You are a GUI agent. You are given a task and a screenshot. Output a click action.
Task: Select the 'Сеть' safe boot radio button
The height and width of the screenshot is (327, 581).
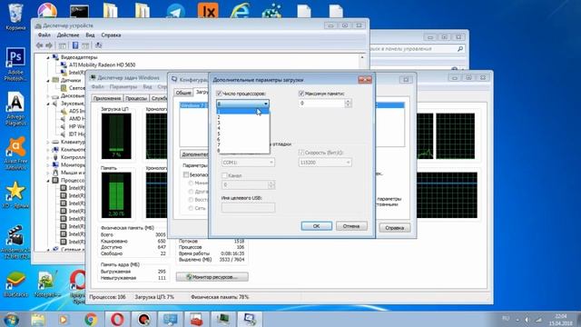click(191, 208)
